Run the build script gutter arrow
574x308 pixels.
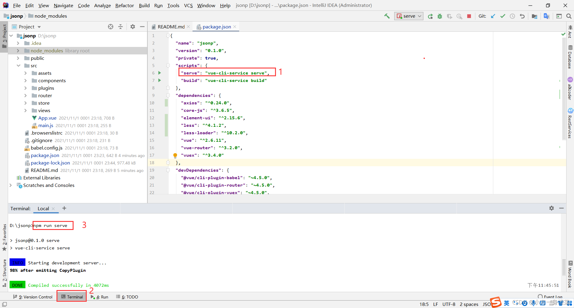(160, 80)
